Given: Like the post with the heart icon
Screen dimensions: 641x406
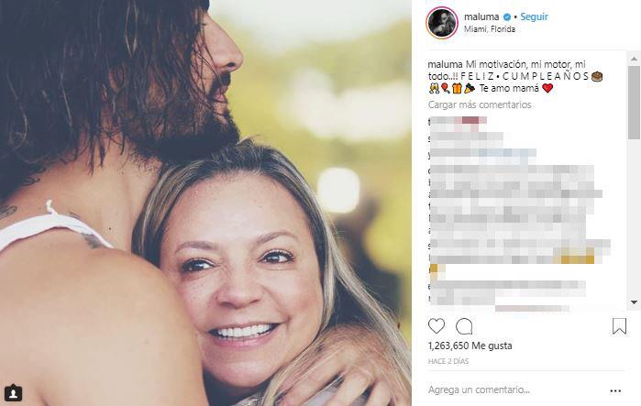Looking at the screenshot, I should pyautogui.click(x=437, y=326).
